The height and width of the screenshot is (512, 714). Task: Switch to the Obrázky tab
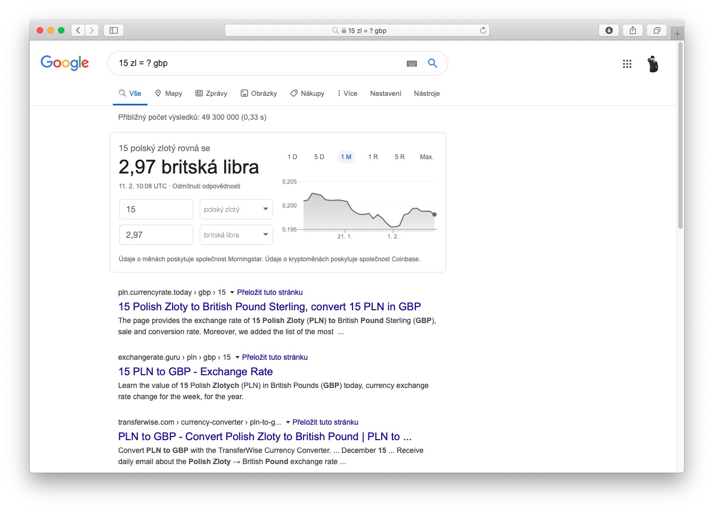coord(259,94)
